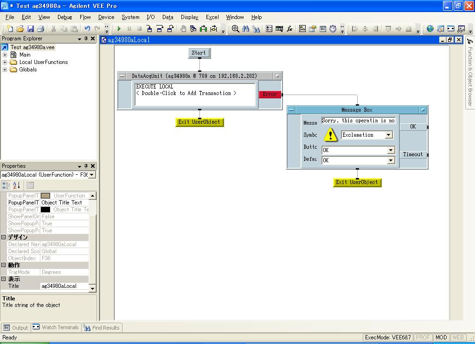Image resolution: width=475 pixels, height=344 pixels.
Task: Expand the Local UserFunctions tree node
Action: coord(5,62)
